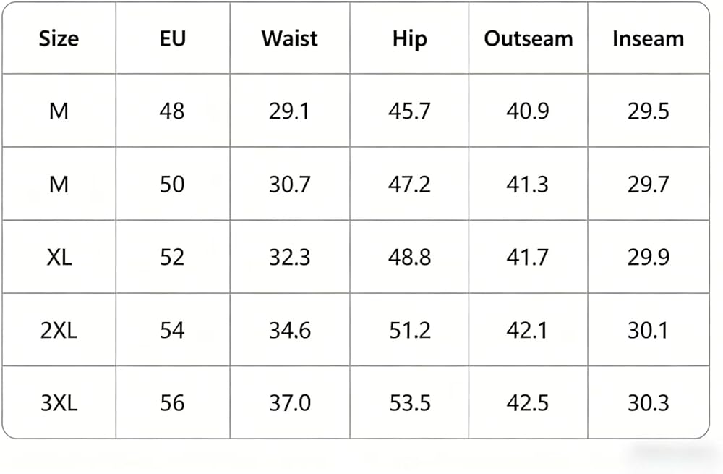Select outseam measurement 42.5
The width and height of the screenshot is (723, 474).
[x=528, y=402]
